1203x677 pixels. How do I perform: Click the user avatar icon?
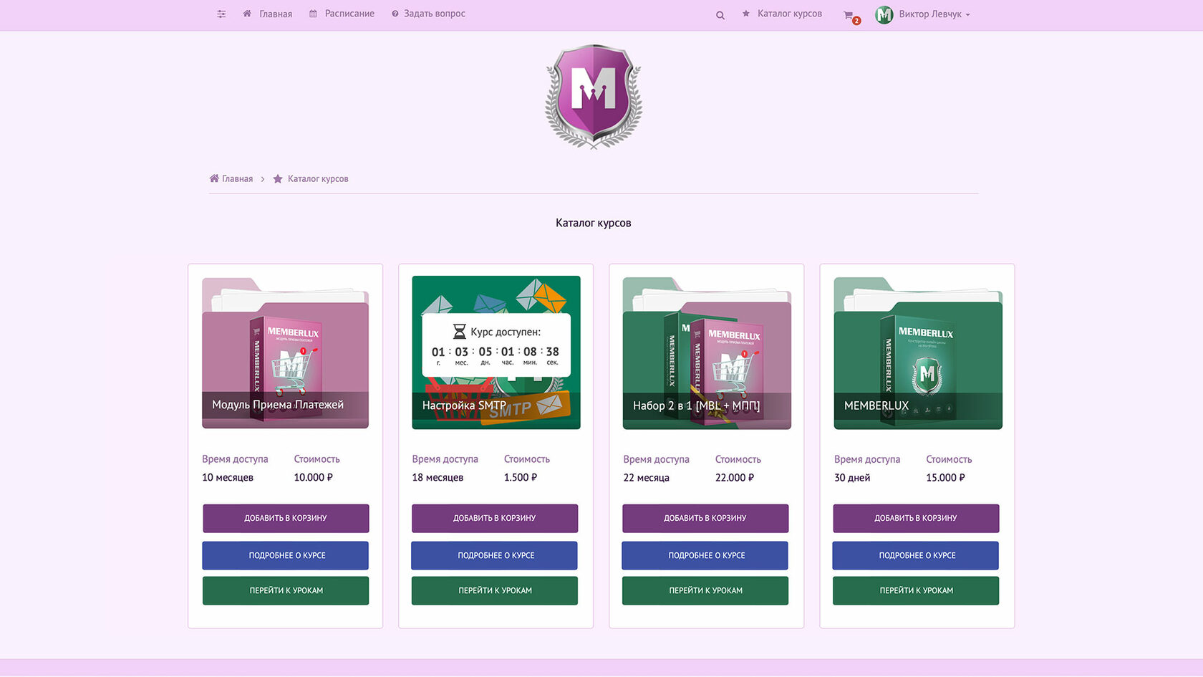[884, 14]
